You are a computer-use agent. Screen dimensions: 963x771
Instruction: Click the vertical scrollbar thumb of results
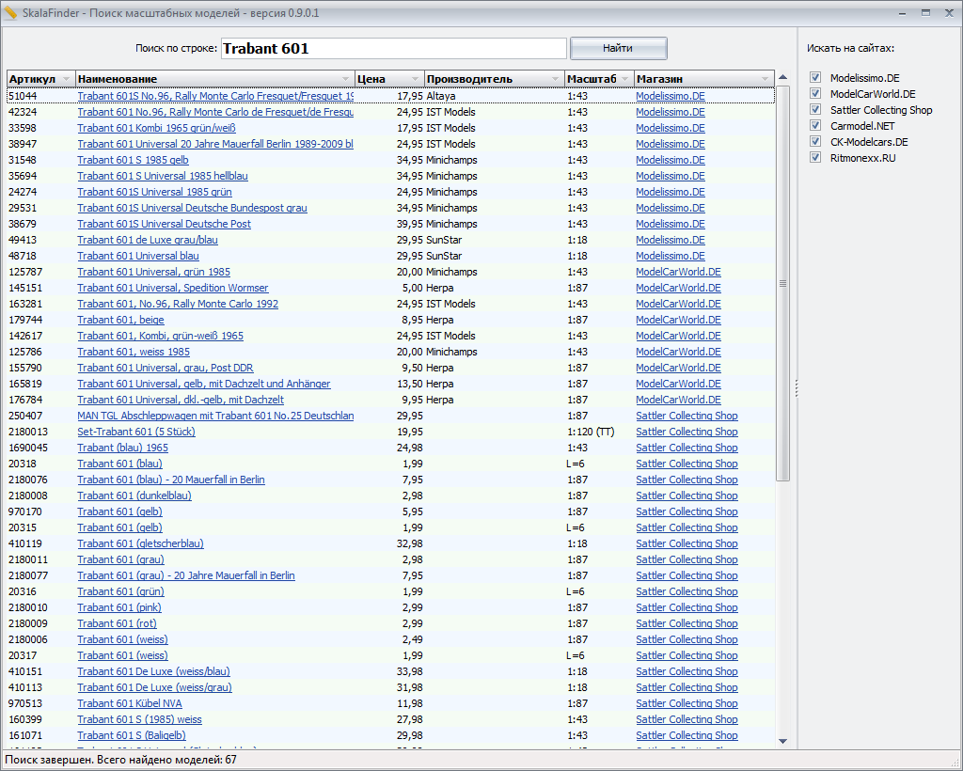click(782, 282)
